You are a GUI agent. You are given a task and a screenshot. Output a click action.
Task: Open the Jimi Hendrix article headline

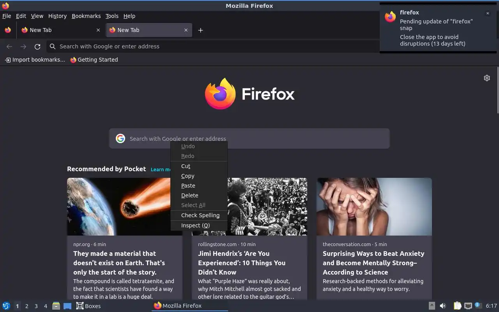[242, 263]
